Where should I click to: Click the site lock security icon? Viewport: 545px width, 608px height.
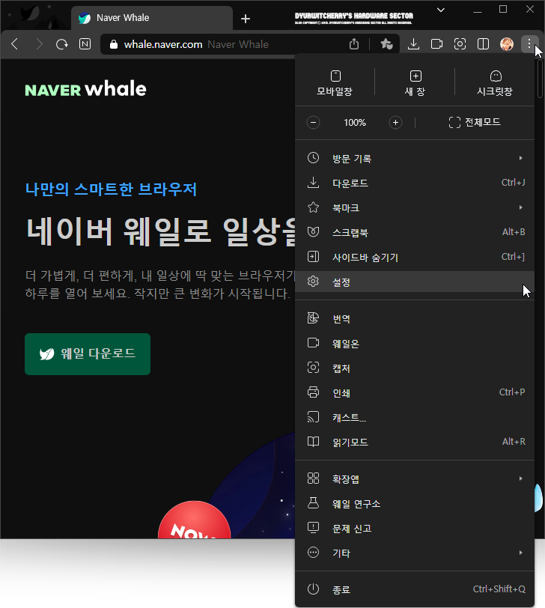tap(114, 44)
